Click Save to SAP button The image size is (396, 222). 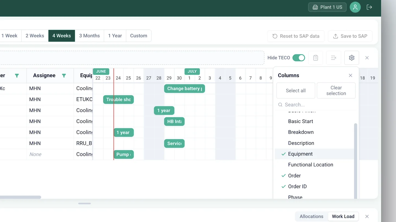coord(350,36)
